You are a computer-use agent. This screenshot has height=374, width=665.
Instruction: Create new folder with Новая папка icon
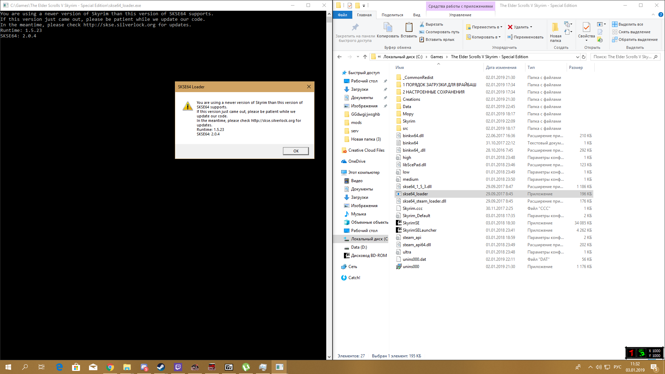point(555,27)
